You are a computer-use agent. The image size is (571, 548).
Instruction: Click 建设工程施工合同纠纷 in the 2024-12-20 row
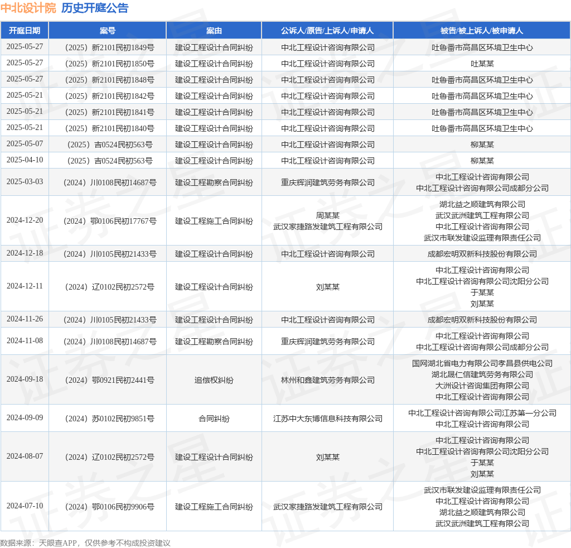[x=214, y=221]
